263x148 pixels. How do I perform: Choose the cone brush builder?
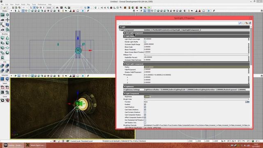(7, 38)
